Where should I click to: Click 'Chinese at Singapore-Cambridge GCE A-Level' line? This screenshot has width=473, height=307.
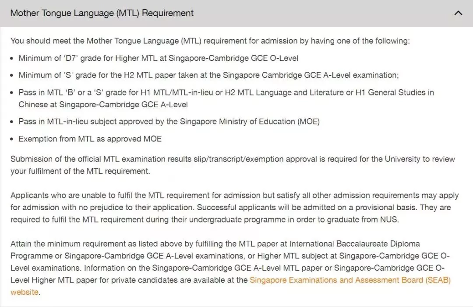(103, 104)
